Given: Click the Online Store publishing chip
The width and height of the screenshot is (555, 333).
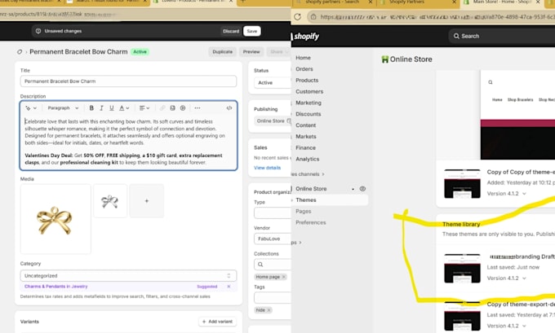Looking at the screenshot, I should click(x=273, y=120).
